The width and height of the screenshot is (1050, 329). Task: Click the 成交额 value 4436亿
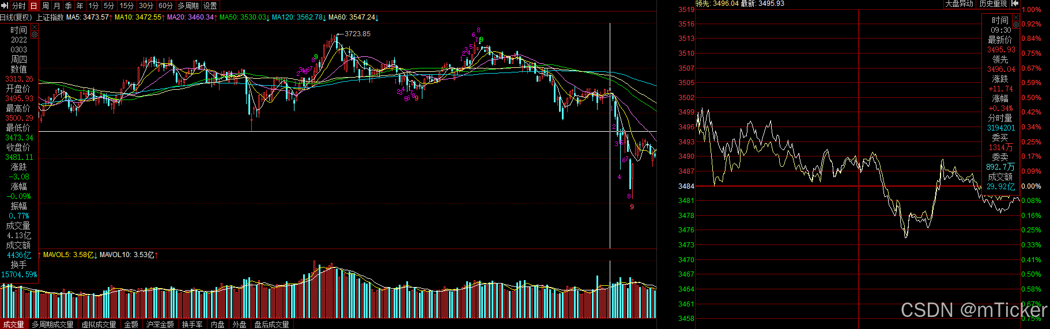[x=19, y=255]
